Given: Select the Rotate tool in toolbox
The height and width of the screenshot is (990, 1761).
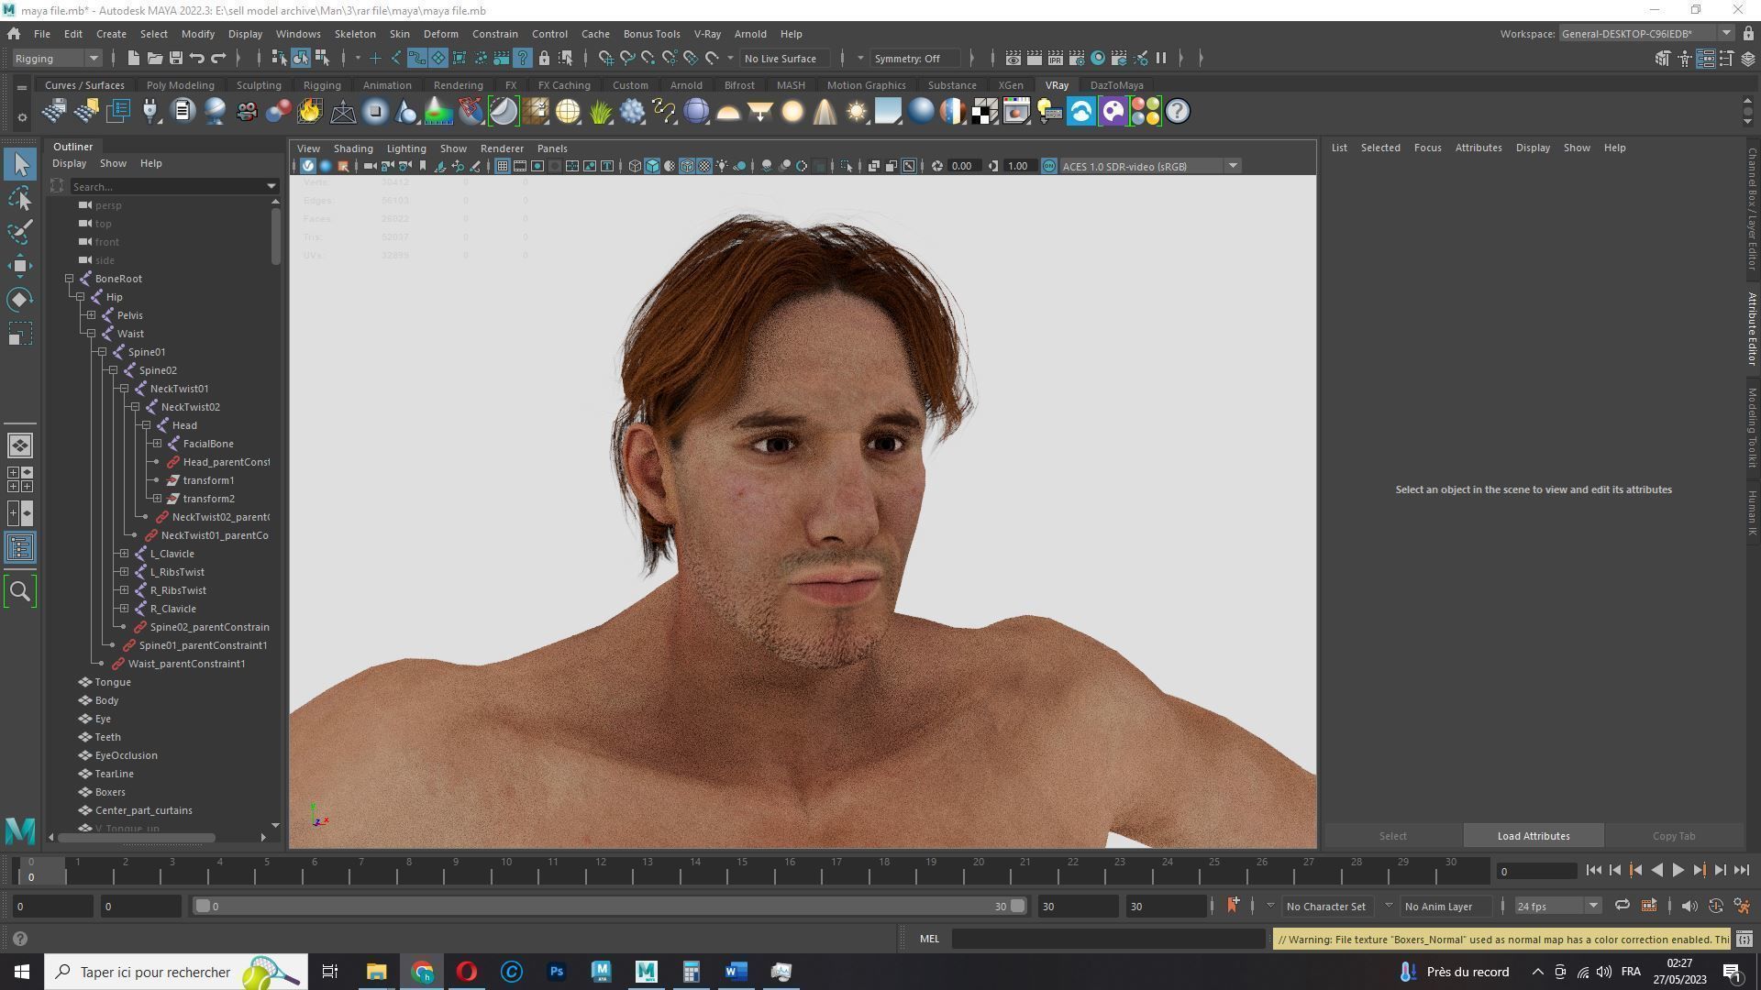Looking at the screenshot, I should [20, 300].
